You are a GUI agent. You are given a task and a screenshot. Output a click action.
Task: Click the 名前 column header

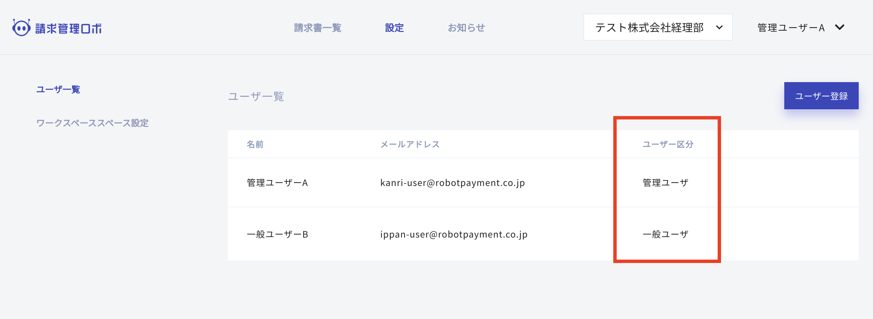tap(255, 145)
